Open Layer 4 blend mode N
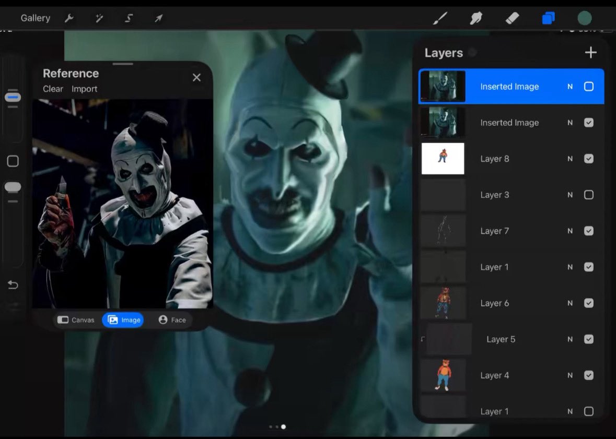Image resolution: width=616 pixels, height=439 pixels. click(x=570, y=375)
